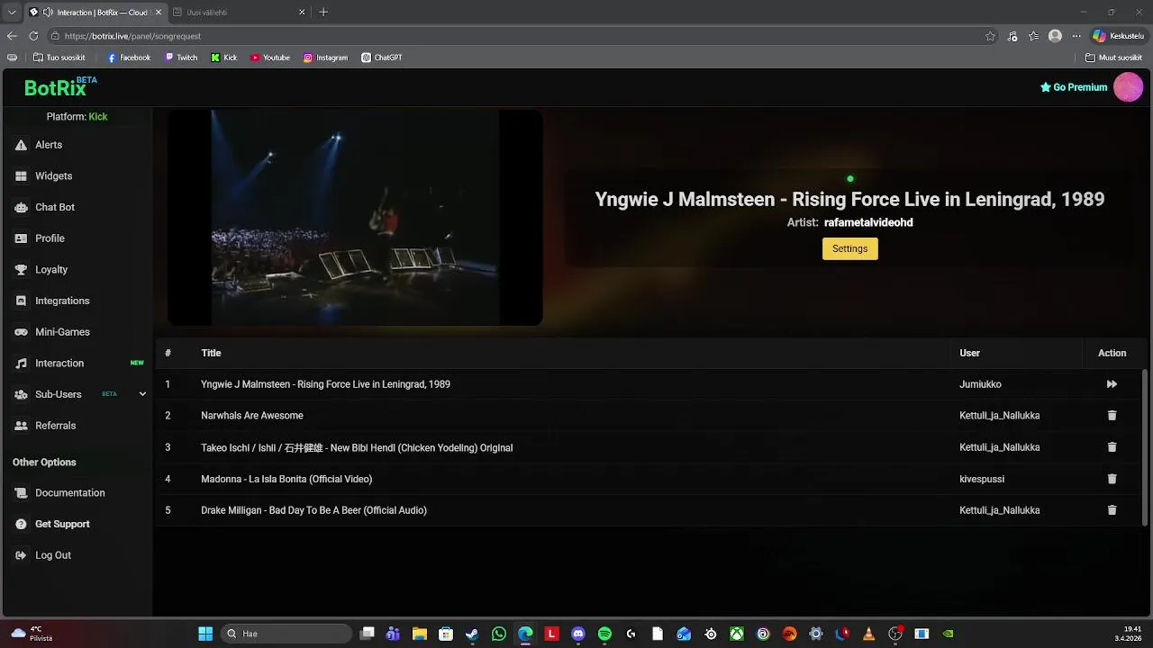Open WhatsApp from the taskbar
1153x648 pixels.
tap(499, 634)
